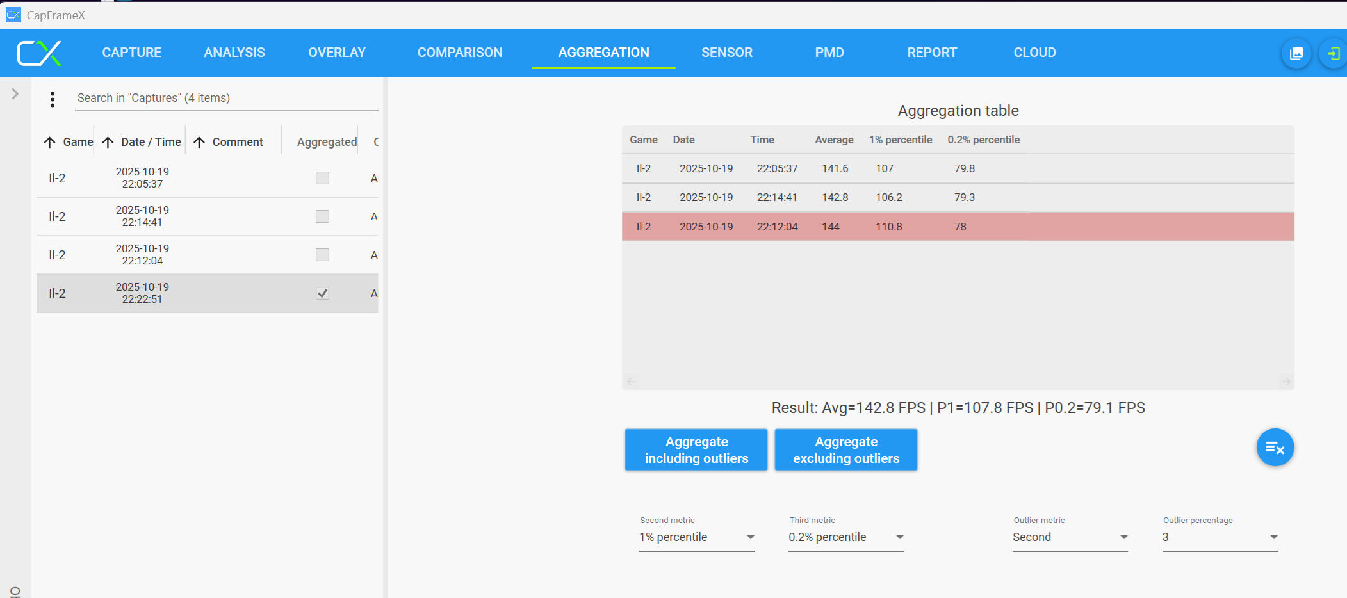
Task: Sort captures by Comment column arrow
Action: (199, 142)
